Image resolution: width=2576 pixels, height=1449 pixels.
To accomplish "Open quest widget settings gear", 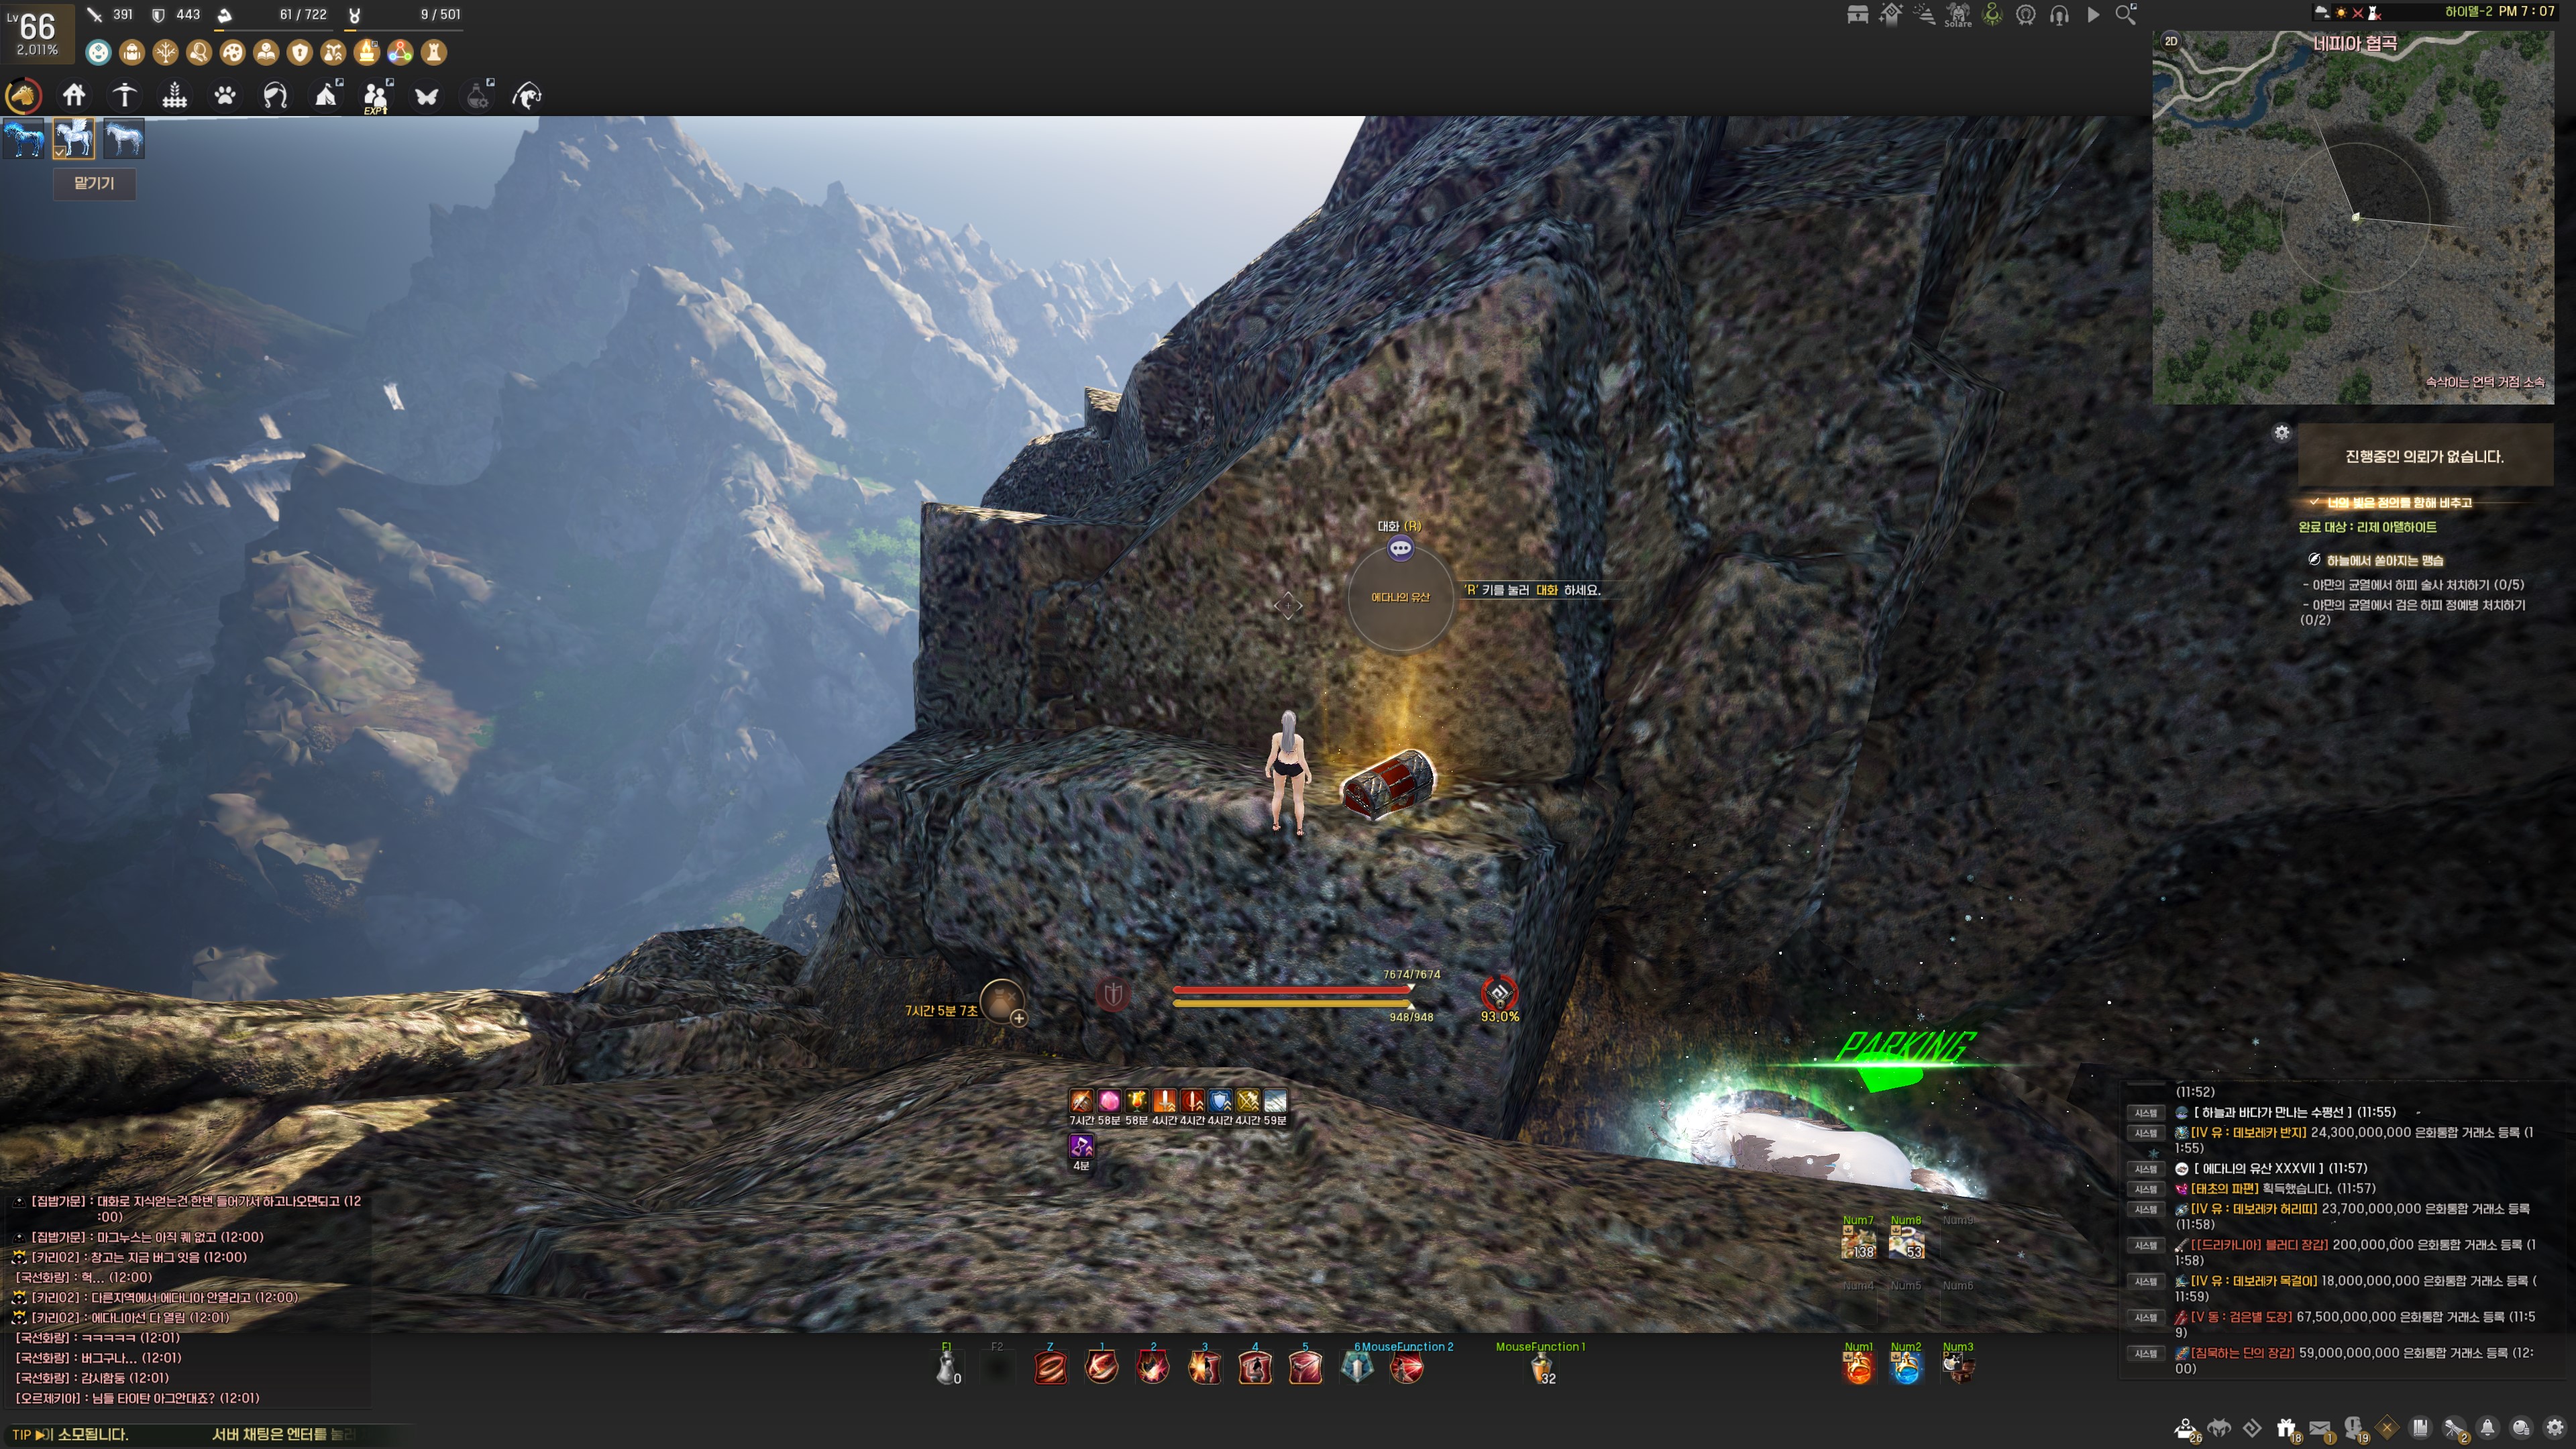I will (2281, 432).
